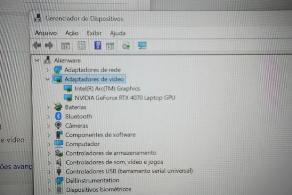Click the scan for hardware changes monitor icon
Viewport: 292px width, 195px height.
tap(142, 45)
